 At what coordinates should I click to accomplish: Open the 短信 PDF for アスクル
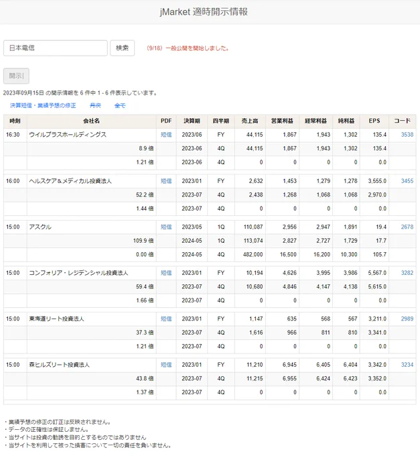[x=166, y=227]
